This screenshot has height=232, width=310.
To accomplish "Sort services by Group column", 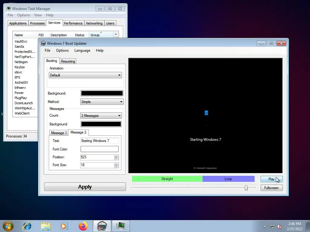I will point(101,35).
